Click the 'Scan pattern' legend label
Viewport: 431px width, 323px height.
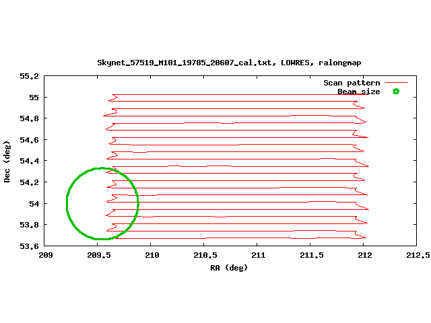(352, 83)
